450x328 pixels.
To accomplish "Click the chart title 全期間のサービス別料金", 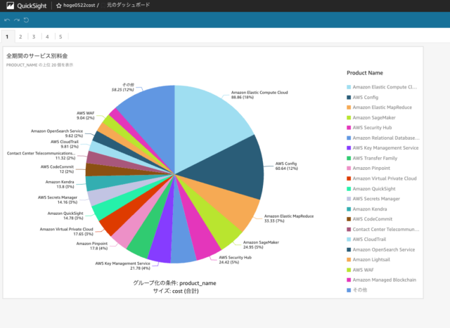I will [x=37, y=55].
